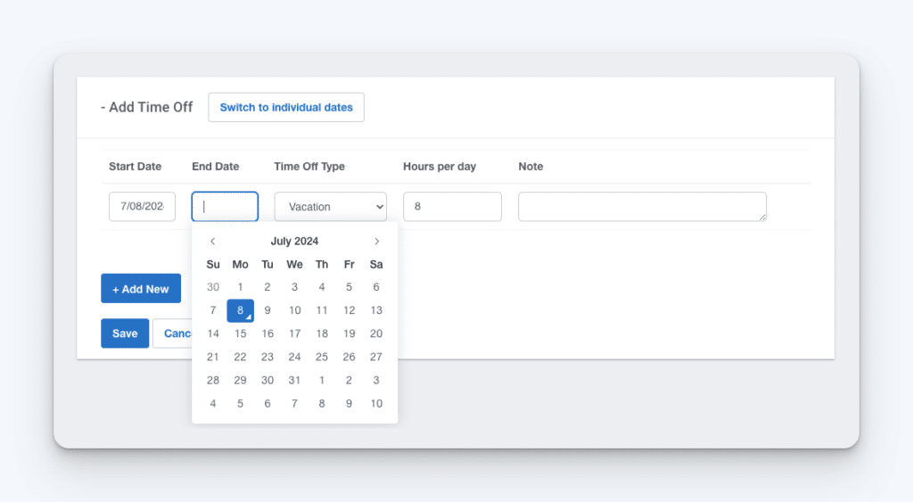Click the + Add New button

(x=141, y=289)
